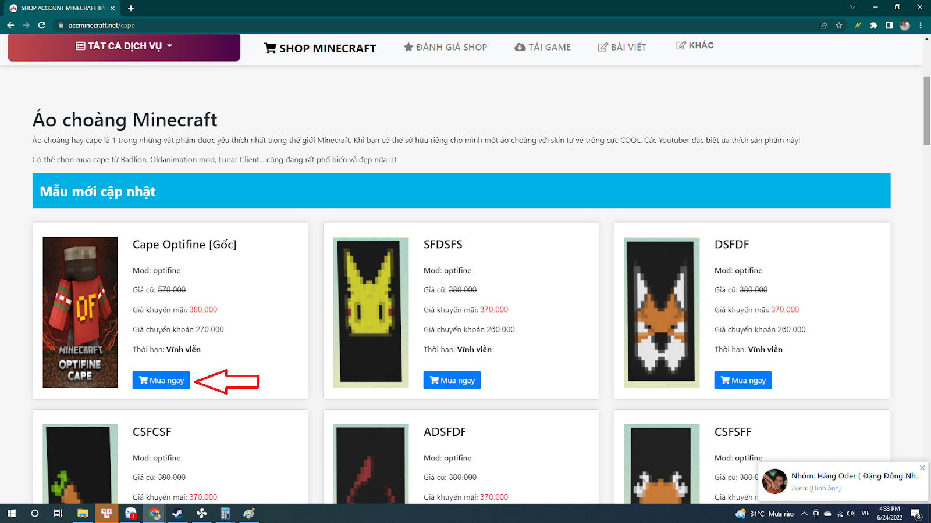Open the Windows Start menu
931x523 pixels.
tap(11, 514)
